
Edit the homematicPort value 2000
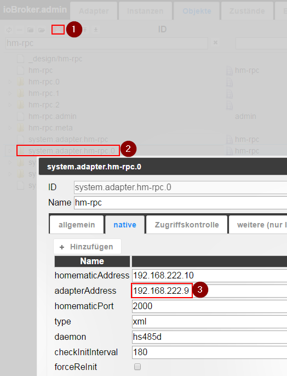[x=209, y=306]
